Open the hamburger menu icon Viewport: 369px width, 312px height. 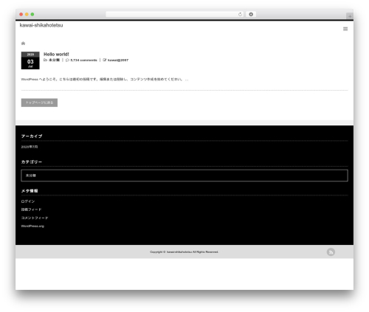coord(345,29)
